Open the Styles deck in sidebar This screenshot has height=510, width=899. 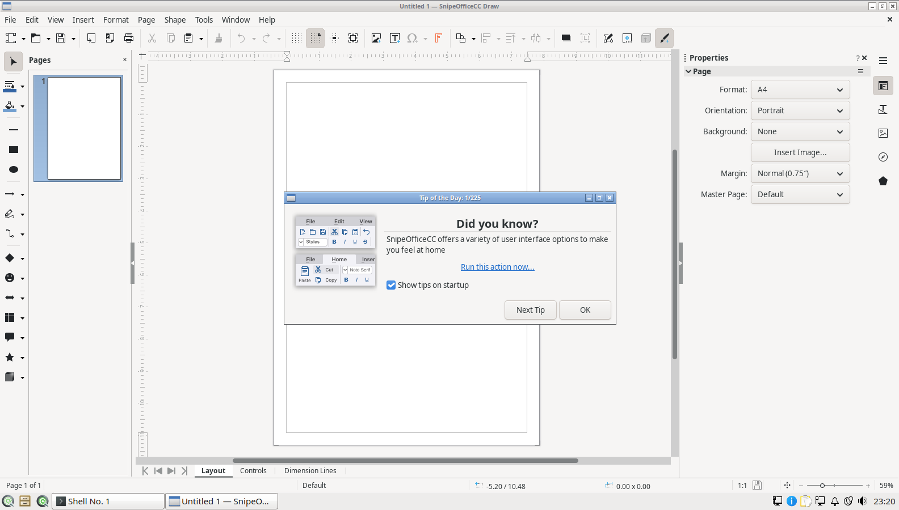click(x=883, y=109)
